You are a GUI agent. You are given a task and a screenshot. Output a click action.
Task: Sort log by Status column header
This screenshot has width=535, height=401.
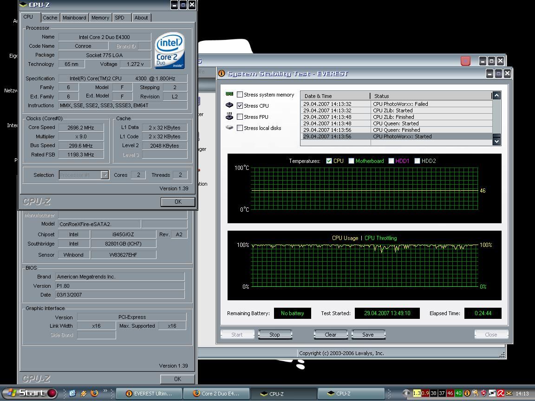(431, 96)
